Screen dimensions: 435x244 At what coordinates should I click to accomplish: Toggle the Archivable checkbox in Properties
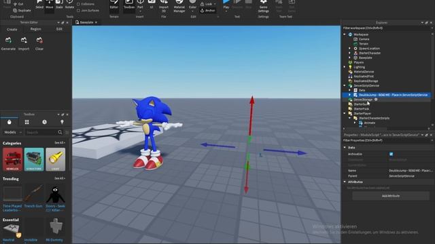[x=391, y=154]
